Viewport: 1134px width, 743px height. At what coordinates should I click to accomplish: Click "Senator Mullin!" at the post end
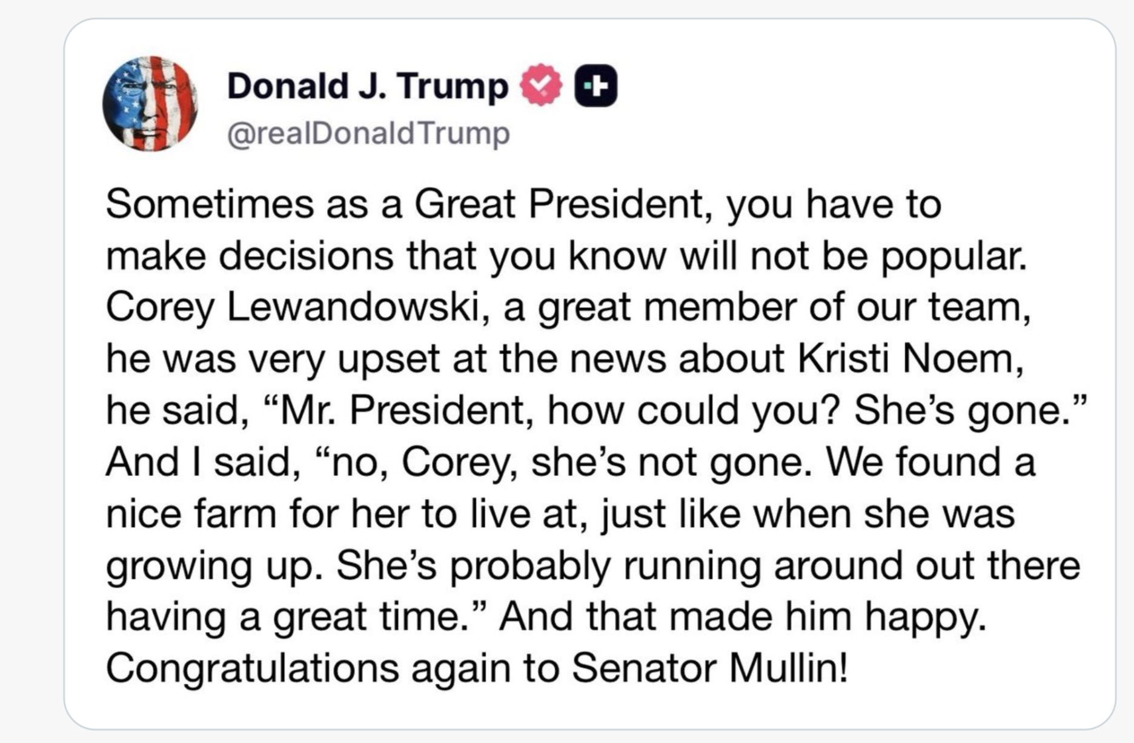(x=709, y=667)
